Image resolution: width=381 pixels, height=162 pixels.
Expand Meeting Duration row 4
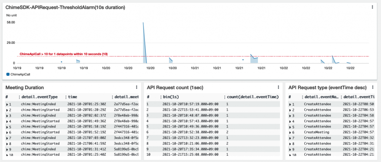click(7, 121)
